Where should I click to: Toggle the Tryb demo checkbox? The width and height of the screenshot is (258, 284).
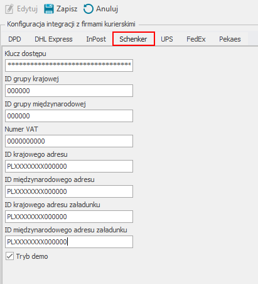click(9, 256)
